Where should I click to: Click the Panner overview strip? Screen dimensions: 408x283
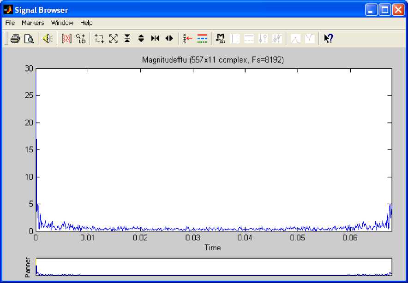point(214,267)
